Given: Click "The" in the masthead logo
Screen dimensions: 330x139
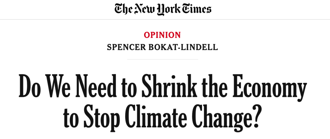Looking at the screenshot, I should click(123, 9).
